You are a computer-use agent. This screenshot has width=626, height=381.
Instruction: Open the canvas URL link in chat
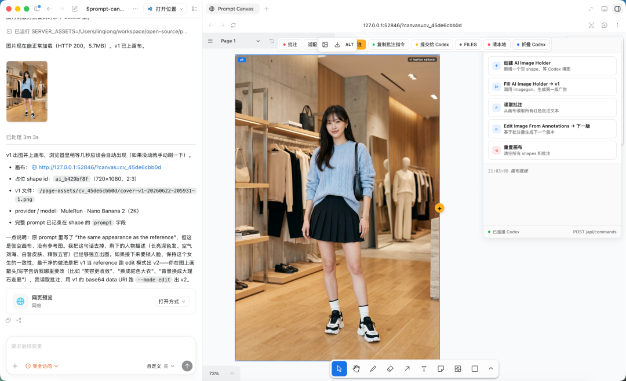coord(100,167)
